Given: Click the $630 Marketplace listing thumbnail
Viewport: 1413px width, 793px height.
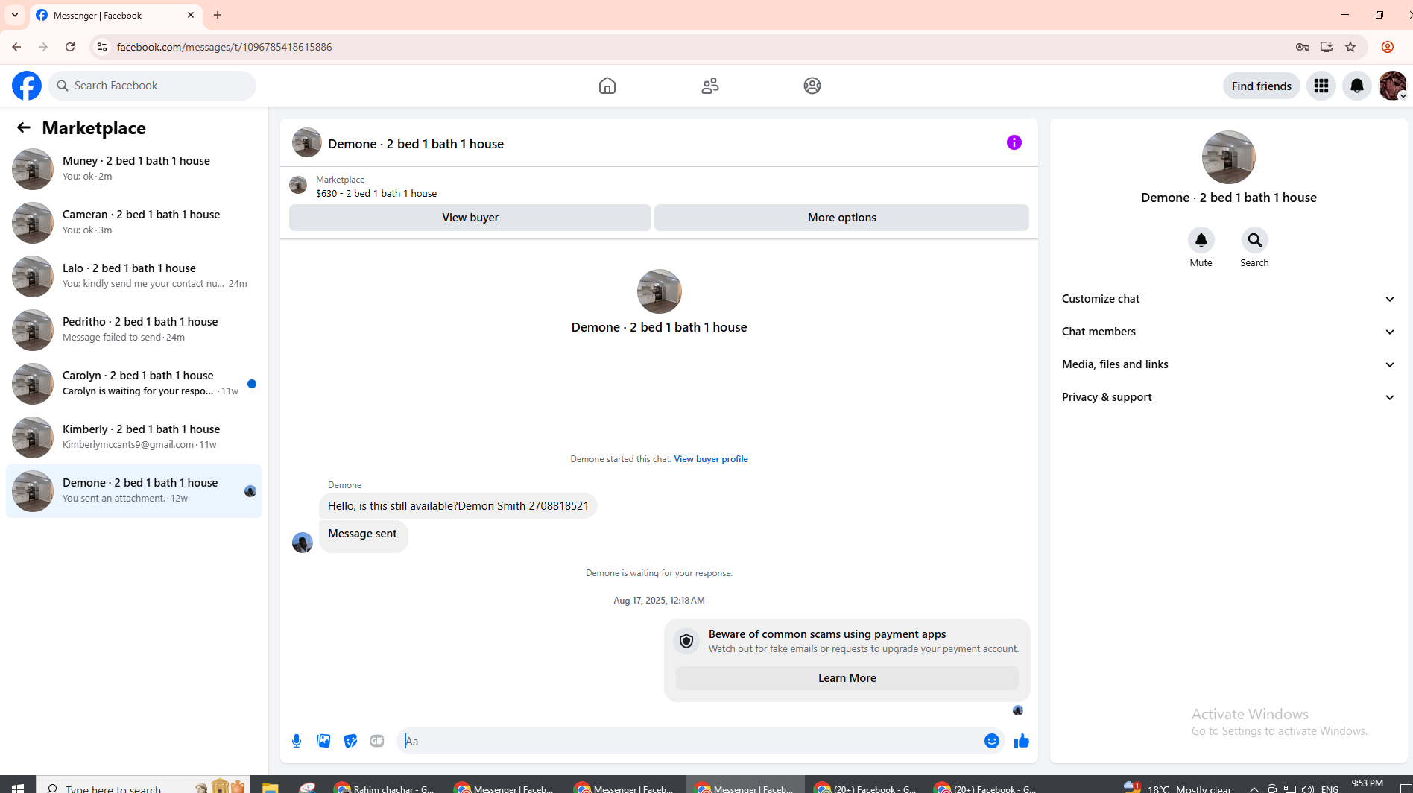Looking at the screenshot, I should (x=298, y=185).
